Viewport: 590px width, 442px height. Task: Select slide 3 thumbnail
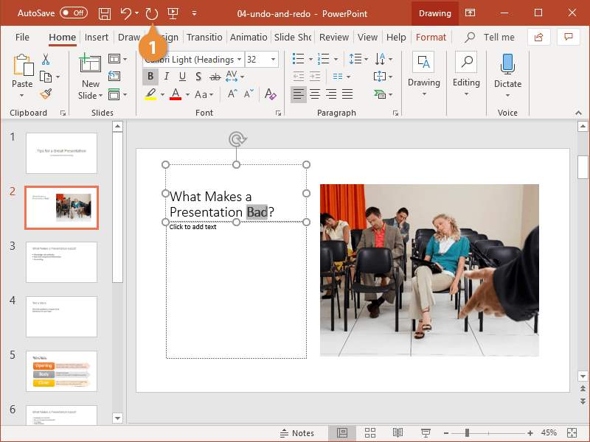click(x=61, y=262)
